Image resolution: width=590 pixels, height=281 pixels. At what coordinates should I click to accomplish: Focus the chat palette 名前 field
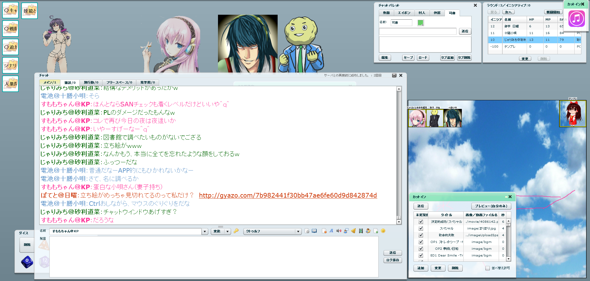click(x=401, y=23)
